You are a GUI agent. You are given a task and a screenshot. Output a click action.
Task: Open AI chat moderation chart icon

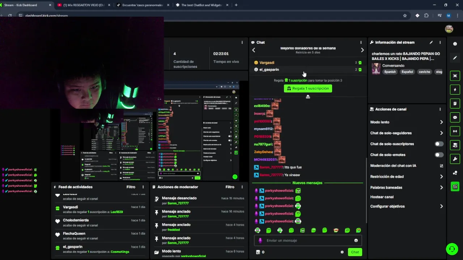(441, 166)
